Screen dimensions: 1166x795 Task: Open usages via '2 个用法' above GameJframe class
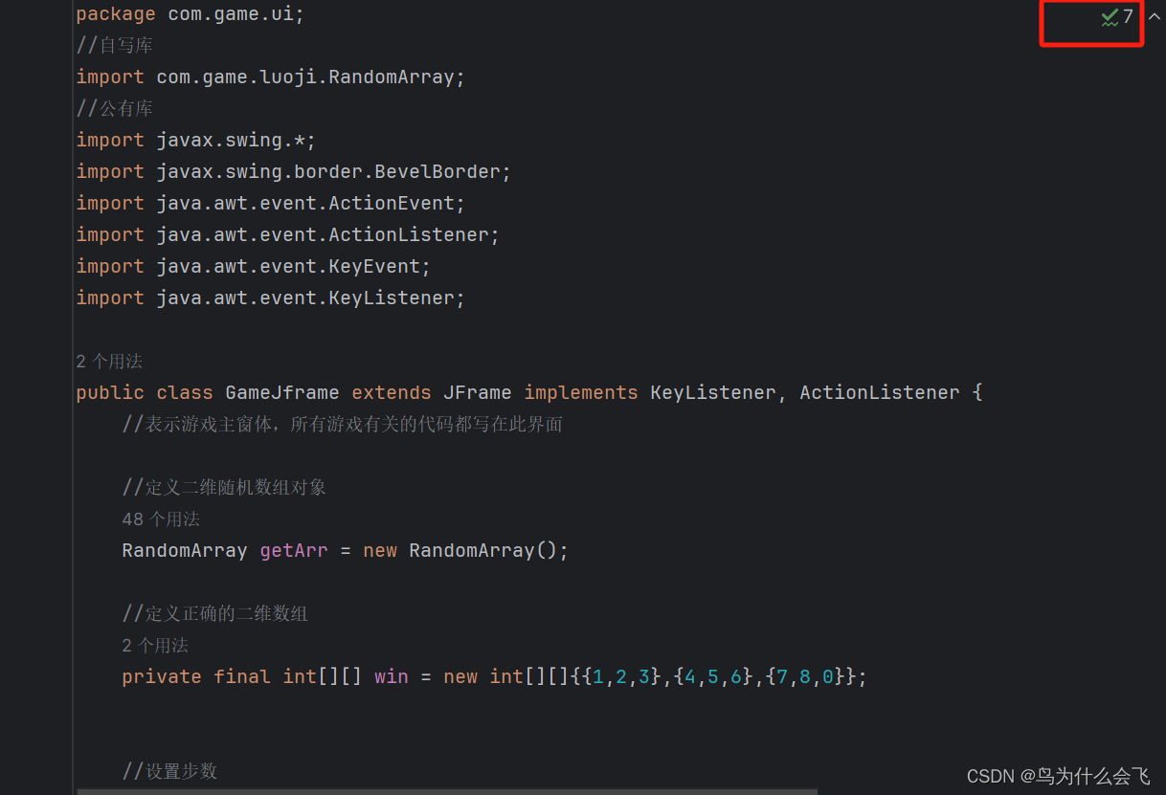[x=108, y=361]
